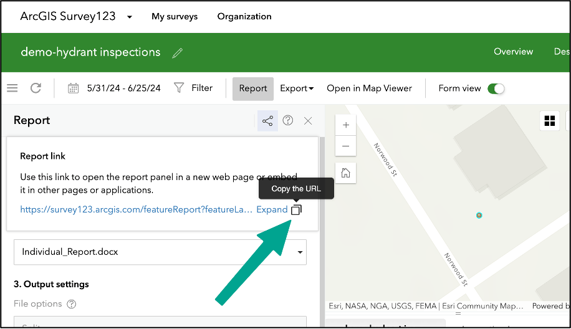The height and width of the screenshot is (329, 571).
Task: Click the pencil edit icon beside survey title
Action: pyautogui.click(x=178, y=53)
